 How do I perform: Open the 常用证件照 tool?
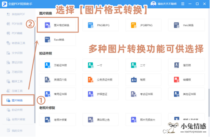click(58, 94)
